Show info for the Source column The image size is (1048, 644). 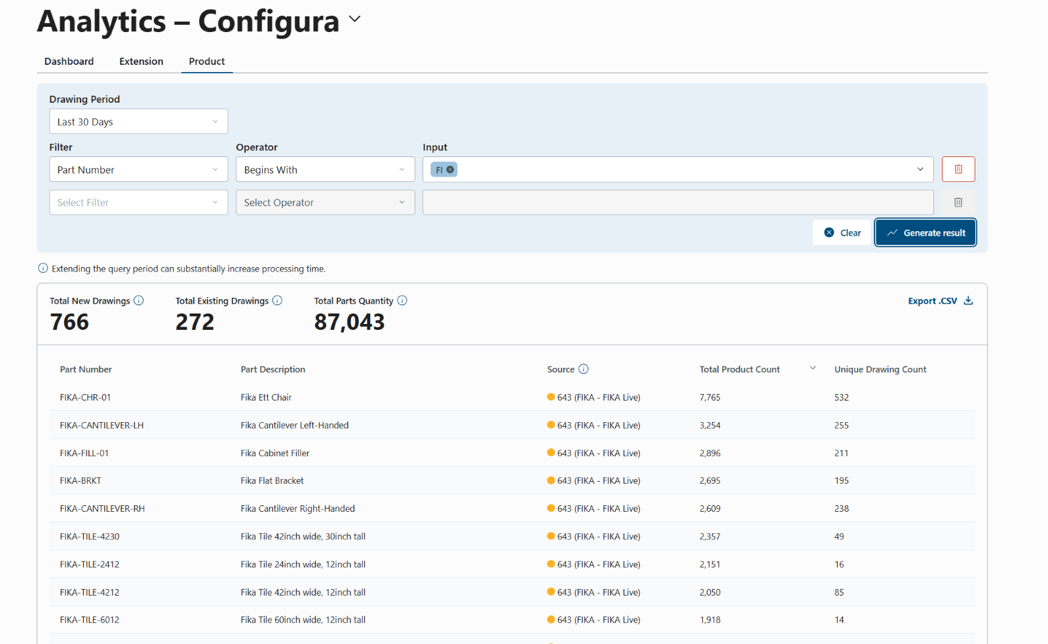pyautogui.click(x=584, y=369)
